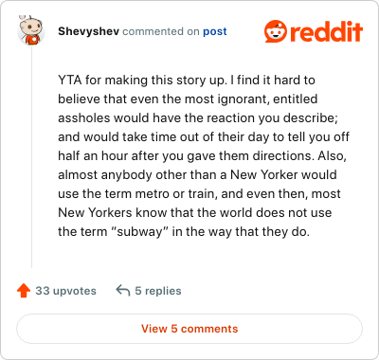Click the line starting "assholes would have"
Viewport: 379px width, 360px height.
[198, 117]
